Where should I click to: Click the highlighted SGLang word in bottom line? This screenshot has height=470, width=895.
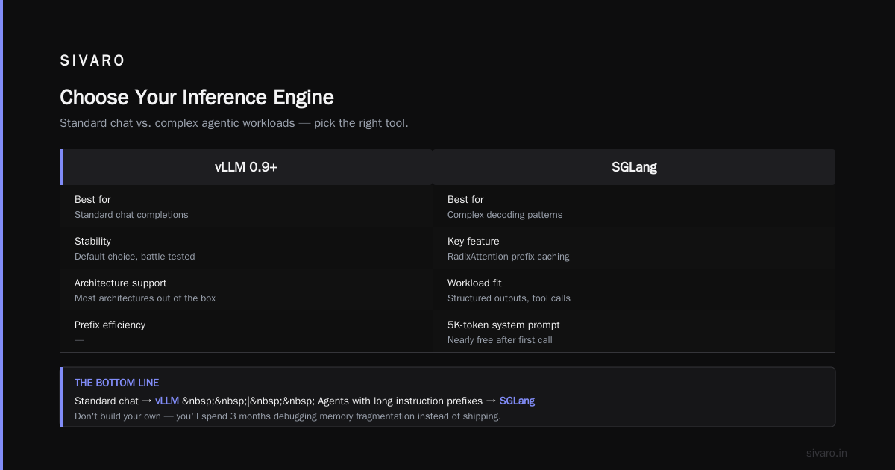pyautogui.click(x=517, y=401)
